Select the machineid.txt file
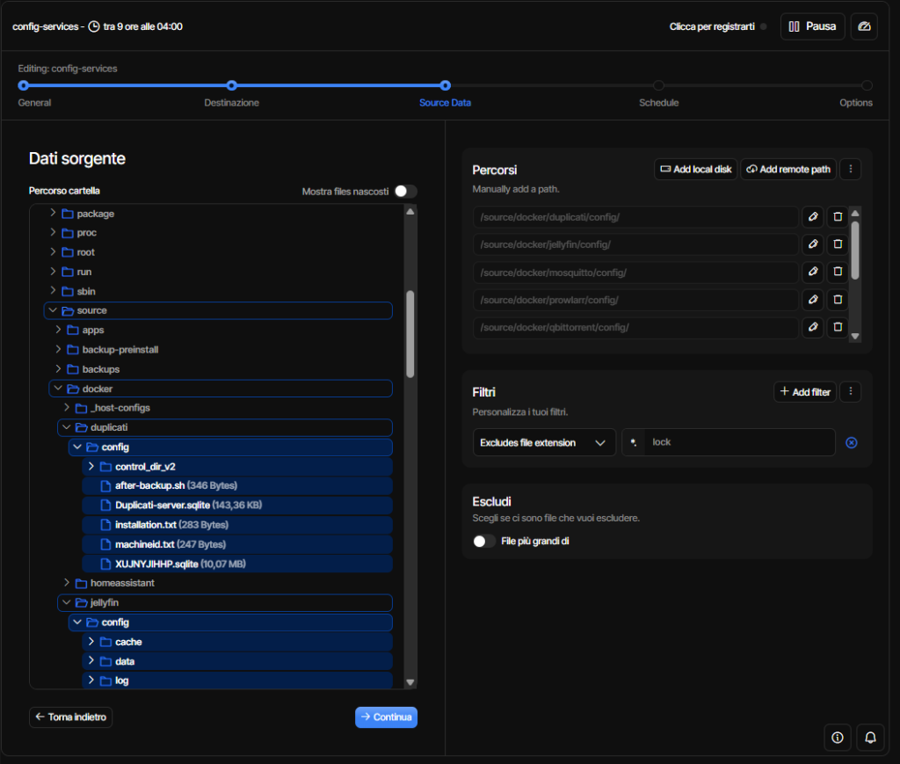Screen dimensions: 900x764 (x=237, y=544)
